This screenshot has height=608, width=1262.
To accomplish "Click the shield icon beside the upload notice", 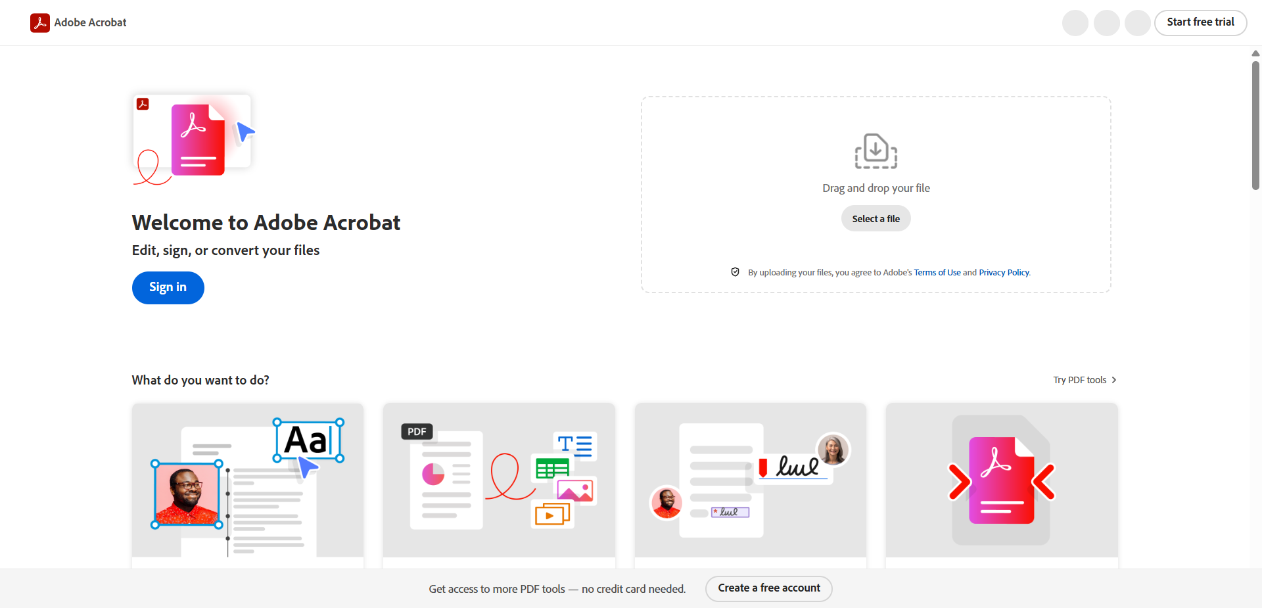I will [736, 272].
